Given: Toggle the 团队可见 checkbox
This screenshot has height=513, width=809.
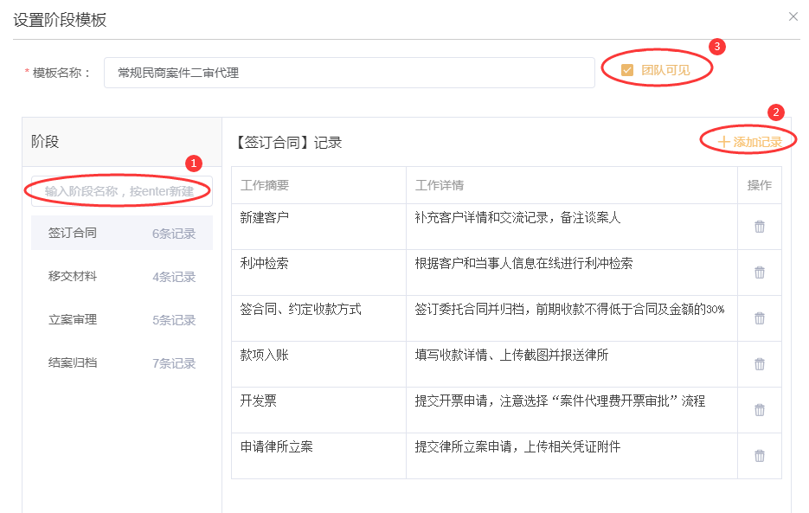Looking at the screenshot, I should tap(627, 70).
